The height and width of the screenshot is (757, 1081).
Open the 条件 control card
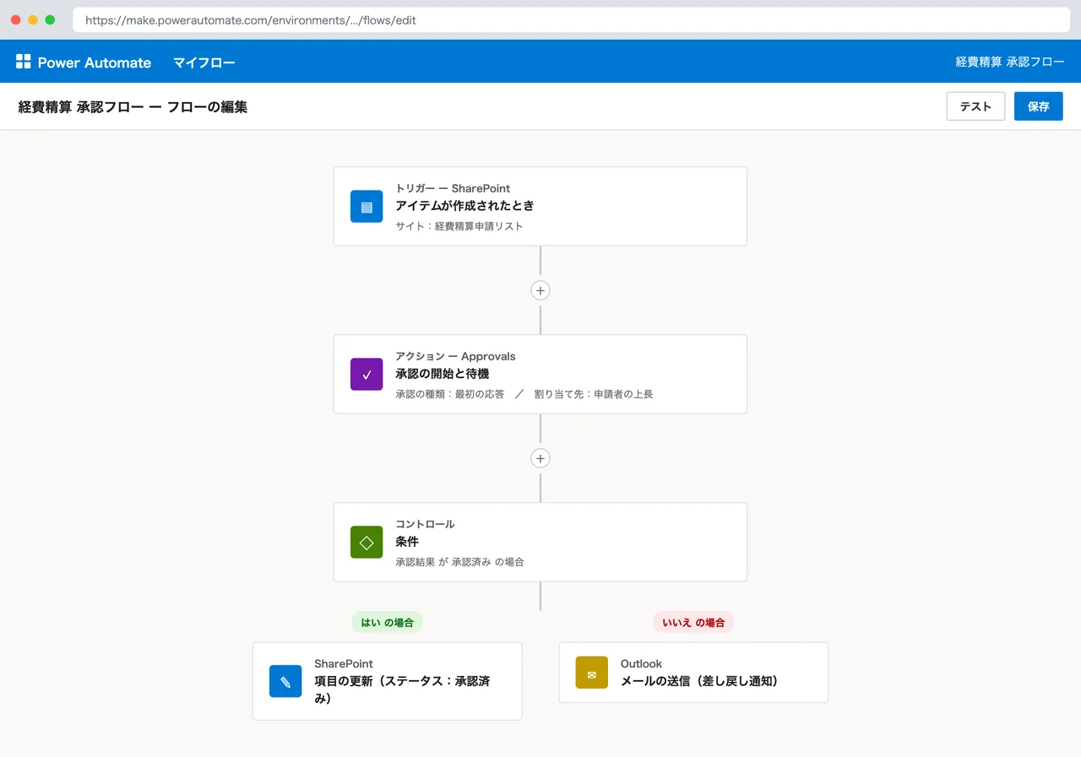click(540, 543)
